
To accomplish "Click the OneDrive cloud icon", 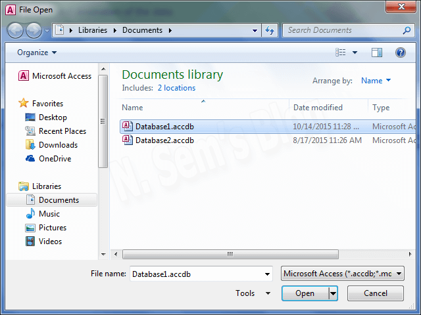I will coord(30,159).
